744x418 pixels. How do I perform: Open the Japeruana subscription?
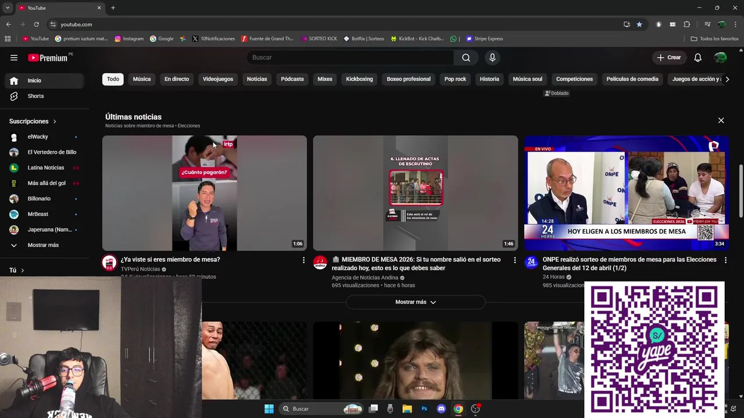click(45, 229)
